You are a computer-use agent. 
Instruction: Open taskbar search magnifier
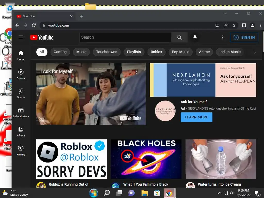(107, 193)
